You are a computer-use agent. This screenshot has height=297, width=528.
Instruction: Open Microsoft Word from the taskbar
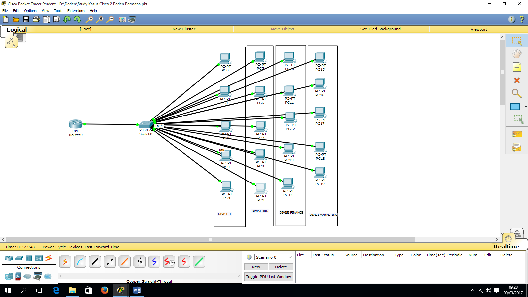137,291
